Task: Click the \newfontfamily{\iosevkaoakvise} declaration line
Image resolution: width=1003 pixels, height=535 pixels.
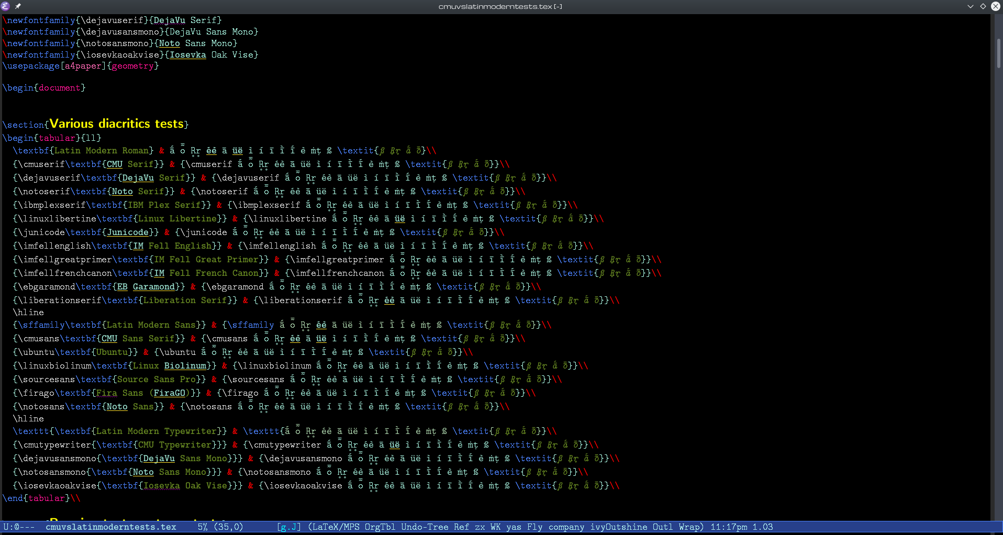Action: (x=130, y=55)
